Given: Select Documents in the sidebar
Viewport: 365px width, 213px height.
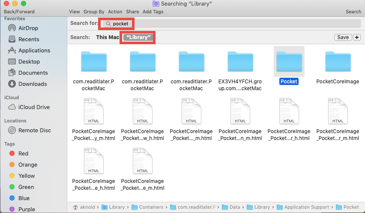Looking at the screenshot, I should point(28,73).
